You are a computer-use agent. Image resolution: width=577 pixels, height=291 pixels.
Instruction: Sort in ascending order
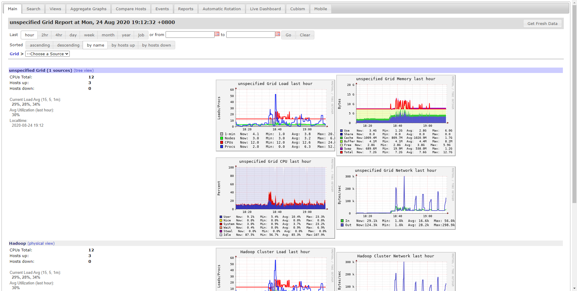click(40, 45)
